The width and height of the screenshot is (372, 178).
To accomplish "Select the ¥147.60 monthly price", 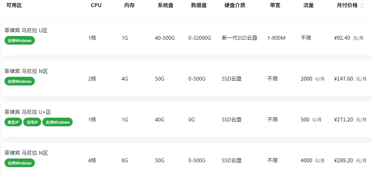I will (x=343, y=79).
